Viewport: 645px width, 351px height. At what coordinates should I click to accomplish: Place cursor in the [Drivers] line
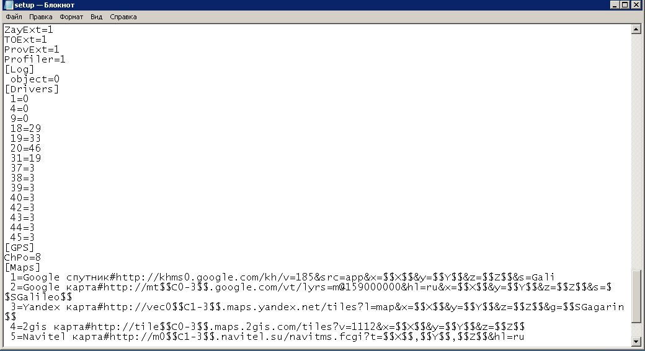click(x=32, y=89)
